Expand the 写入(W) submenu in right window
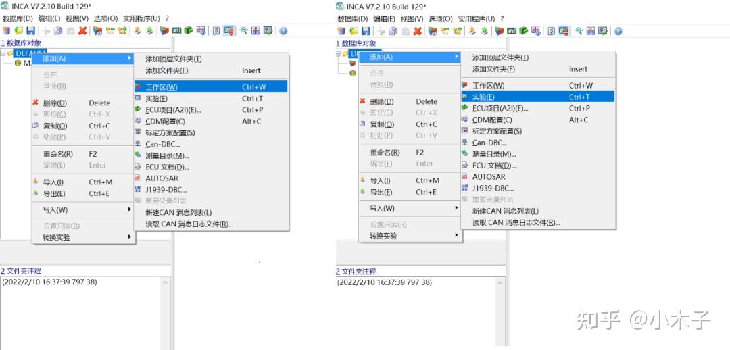The image size is (730, 350). pyautogui.click(x=411, y=208)
